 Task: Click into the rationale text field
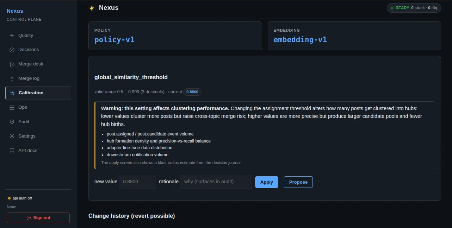[216, 182]
